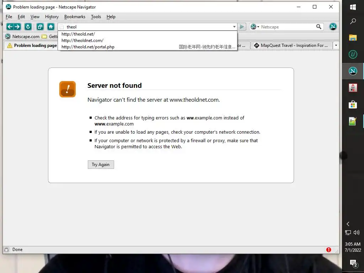Image resolution: width=364 pixels, height=273 pixels.
Task: Switch to the Problem loading page tab
Action: pyautogui.click(x=31, y=45)
